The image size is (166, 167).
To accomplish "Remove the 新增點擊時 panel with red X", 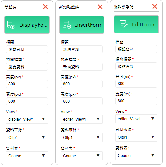I will 100,7.
